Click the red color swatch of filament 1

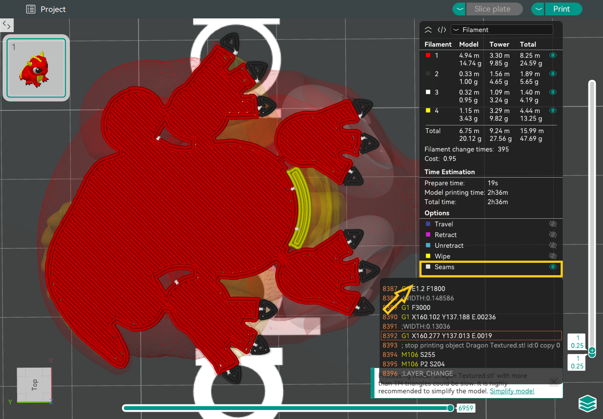pos(428,55)
